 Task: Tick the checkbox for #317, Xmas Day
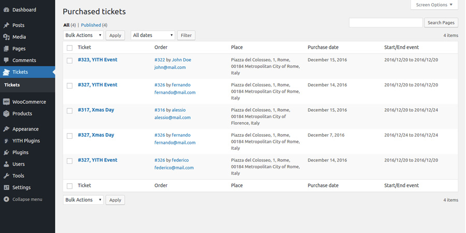point(70,111)
